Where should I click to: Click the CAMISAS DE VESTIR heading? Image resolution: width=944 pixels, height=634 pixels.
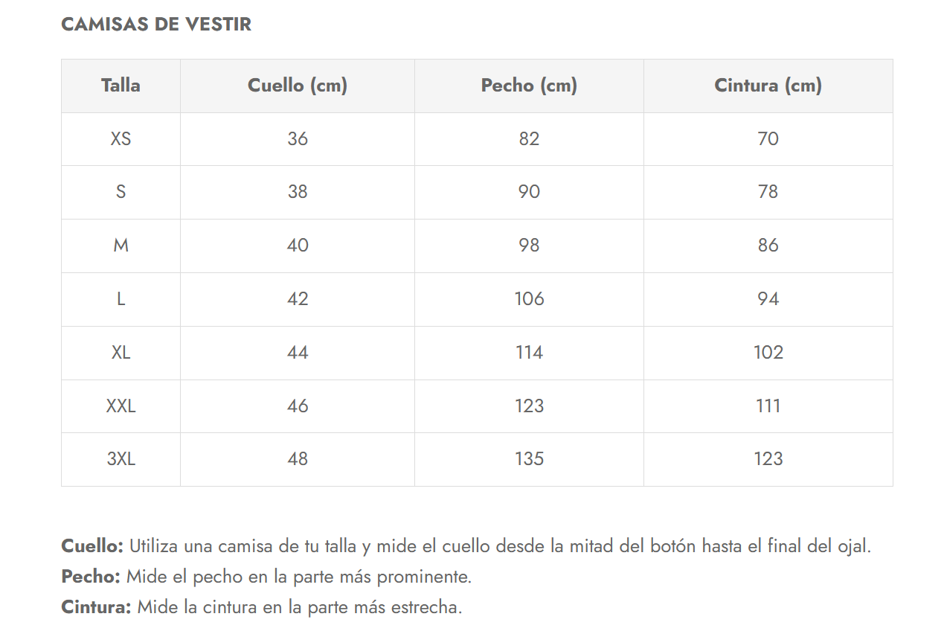pos(156,25)
